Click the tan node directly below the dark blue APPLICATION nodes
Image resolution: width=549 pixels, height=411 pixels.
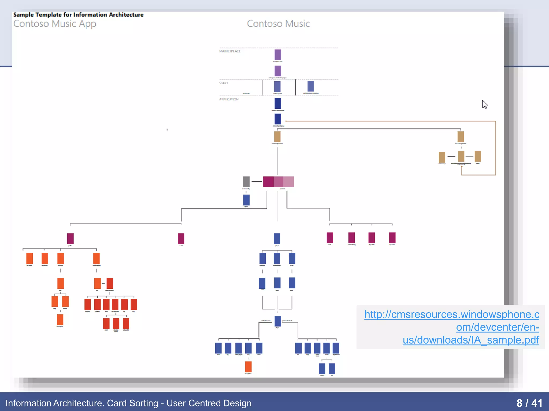point(277,137)
